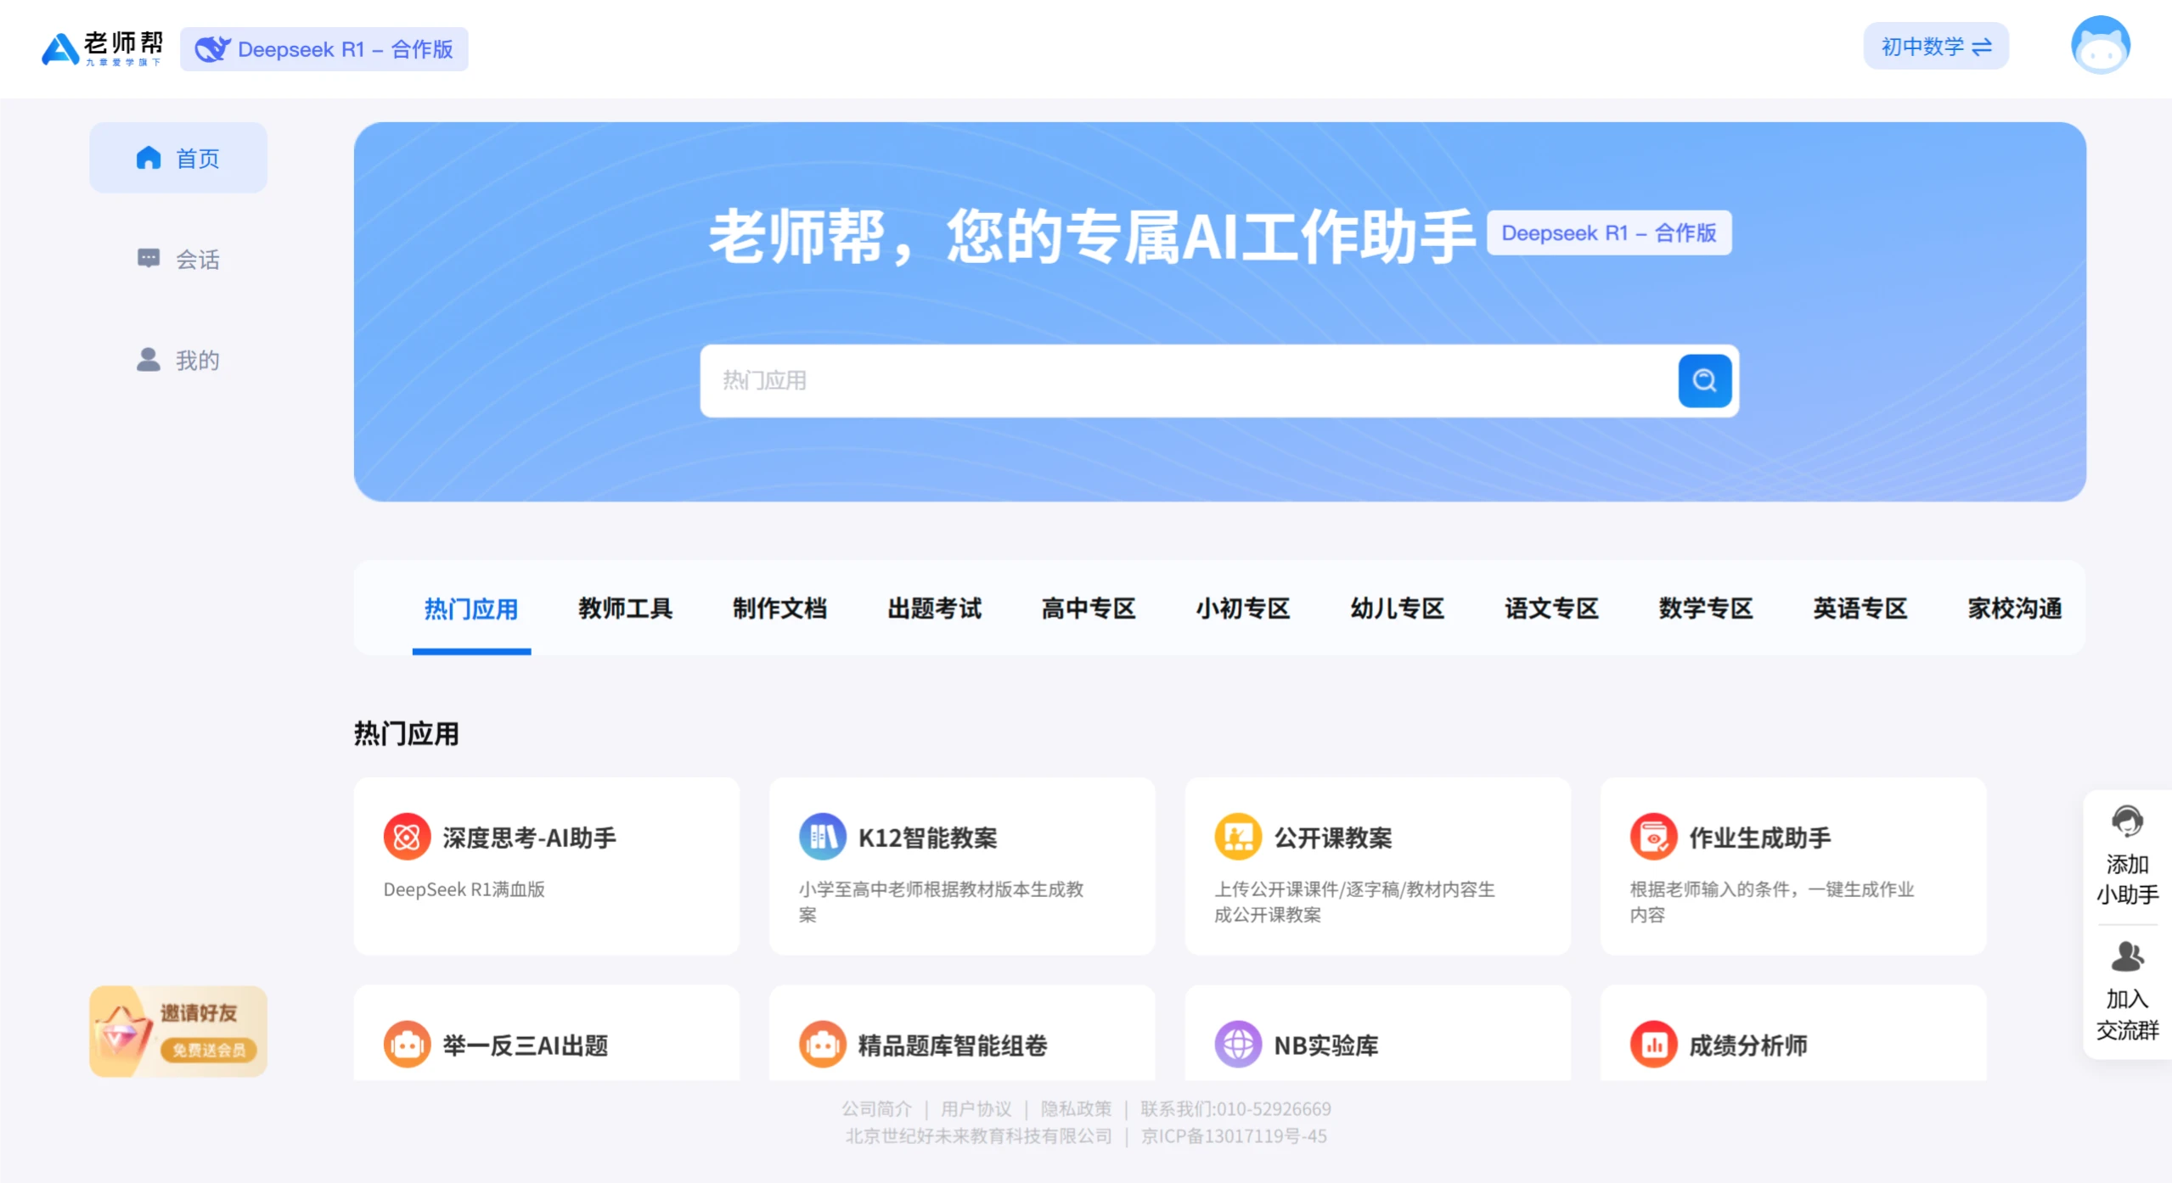Screen dimensions: 2172x1183
Task: Click the 加入交流群 icon
Action: click(x=2125, y=957)
